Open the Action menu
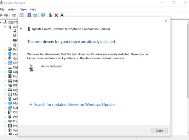Image resolution: width=189 pixels, height=140 pixels. point(12,9)
